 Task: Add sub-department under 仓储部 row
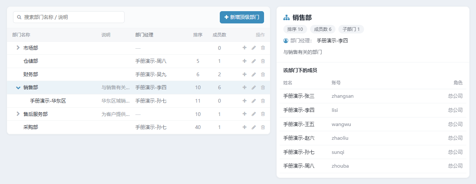point(244,61)
